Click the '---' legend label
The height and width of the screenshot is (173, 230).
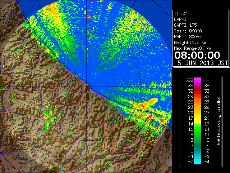pyautogui.click(x=206, y=80)
